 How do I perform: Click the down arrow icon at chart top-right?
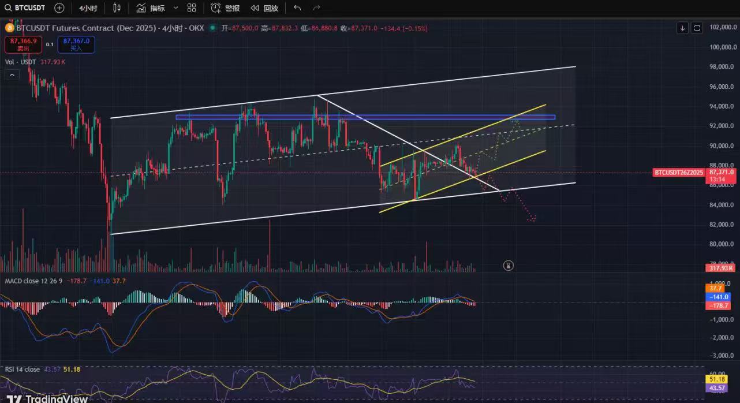point(683,28)
